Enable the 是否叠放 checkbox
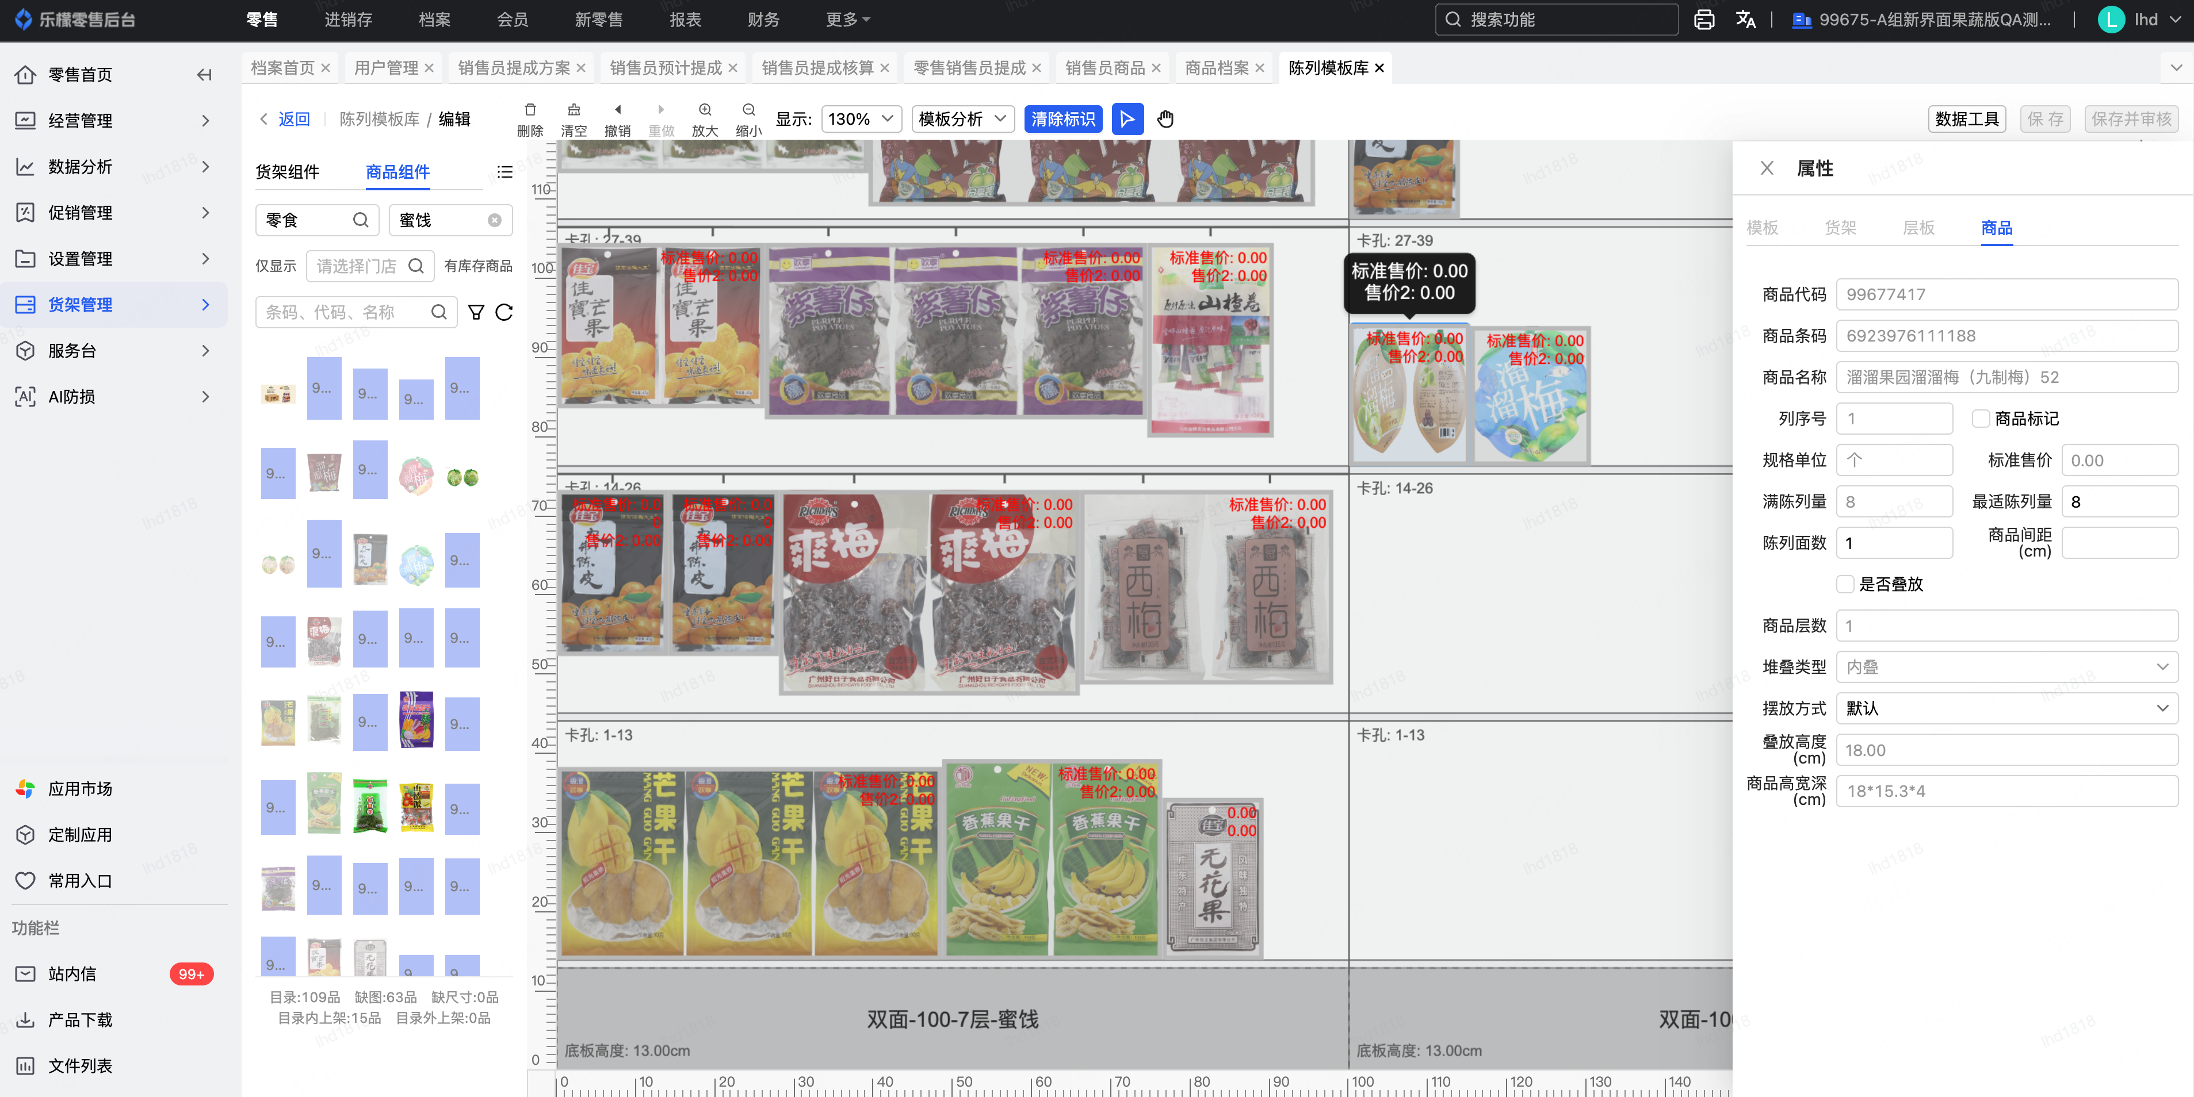Image resolution: width=2194 pixels, height=1097 pixels. coord(1845,585)
